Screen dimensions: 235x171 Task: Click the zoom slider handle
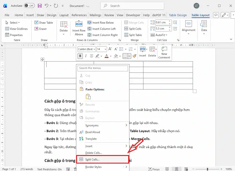[207, 169]
